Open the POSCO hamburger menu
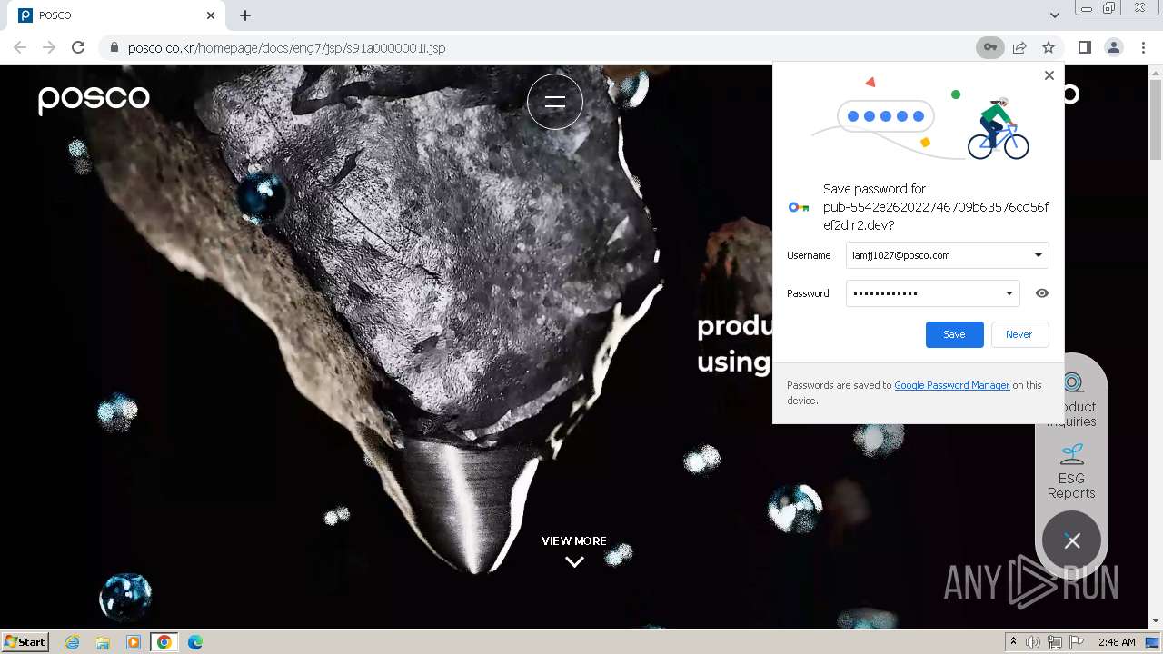The image size is (1163, 654). pos(555,102)
